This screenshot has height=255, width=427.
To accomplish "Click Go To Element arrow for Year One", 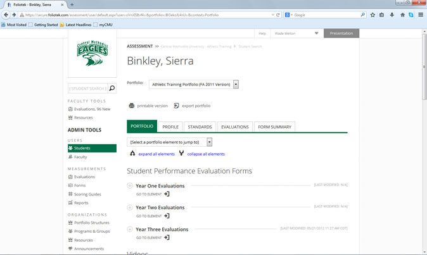I will [167, 194].
